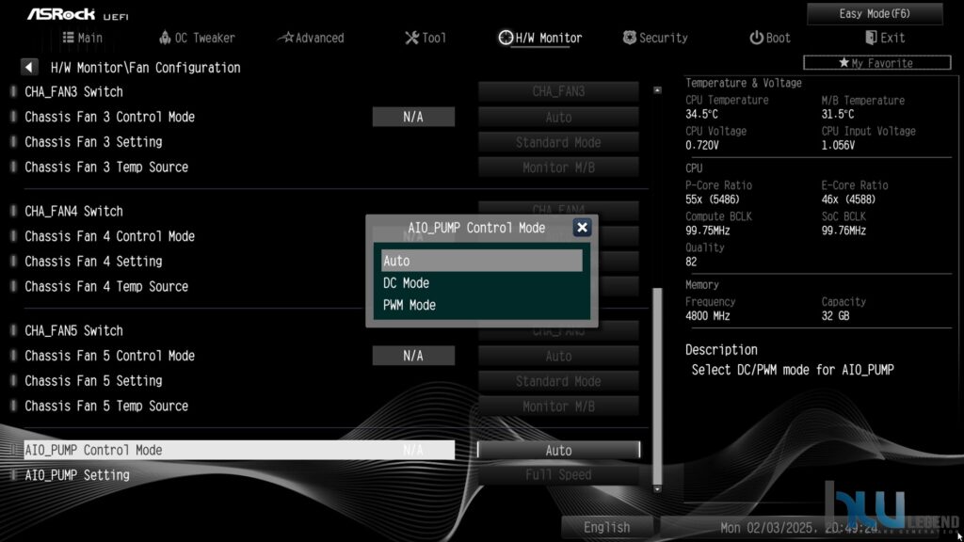
Task: Click the P-Core Ratio value 55x (5486)
Action: click(x=713, y=199)
